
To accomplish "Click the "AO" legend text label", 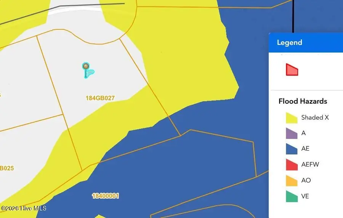I will coord(306,181).
